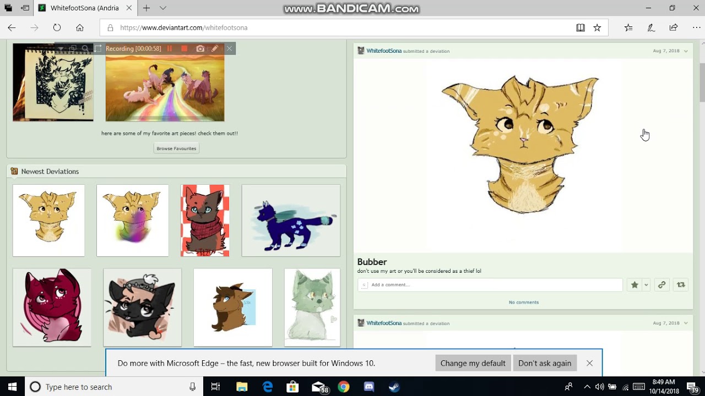
Task: Activate Bandicam drawing pencil tool
Action: coord(215,48)
